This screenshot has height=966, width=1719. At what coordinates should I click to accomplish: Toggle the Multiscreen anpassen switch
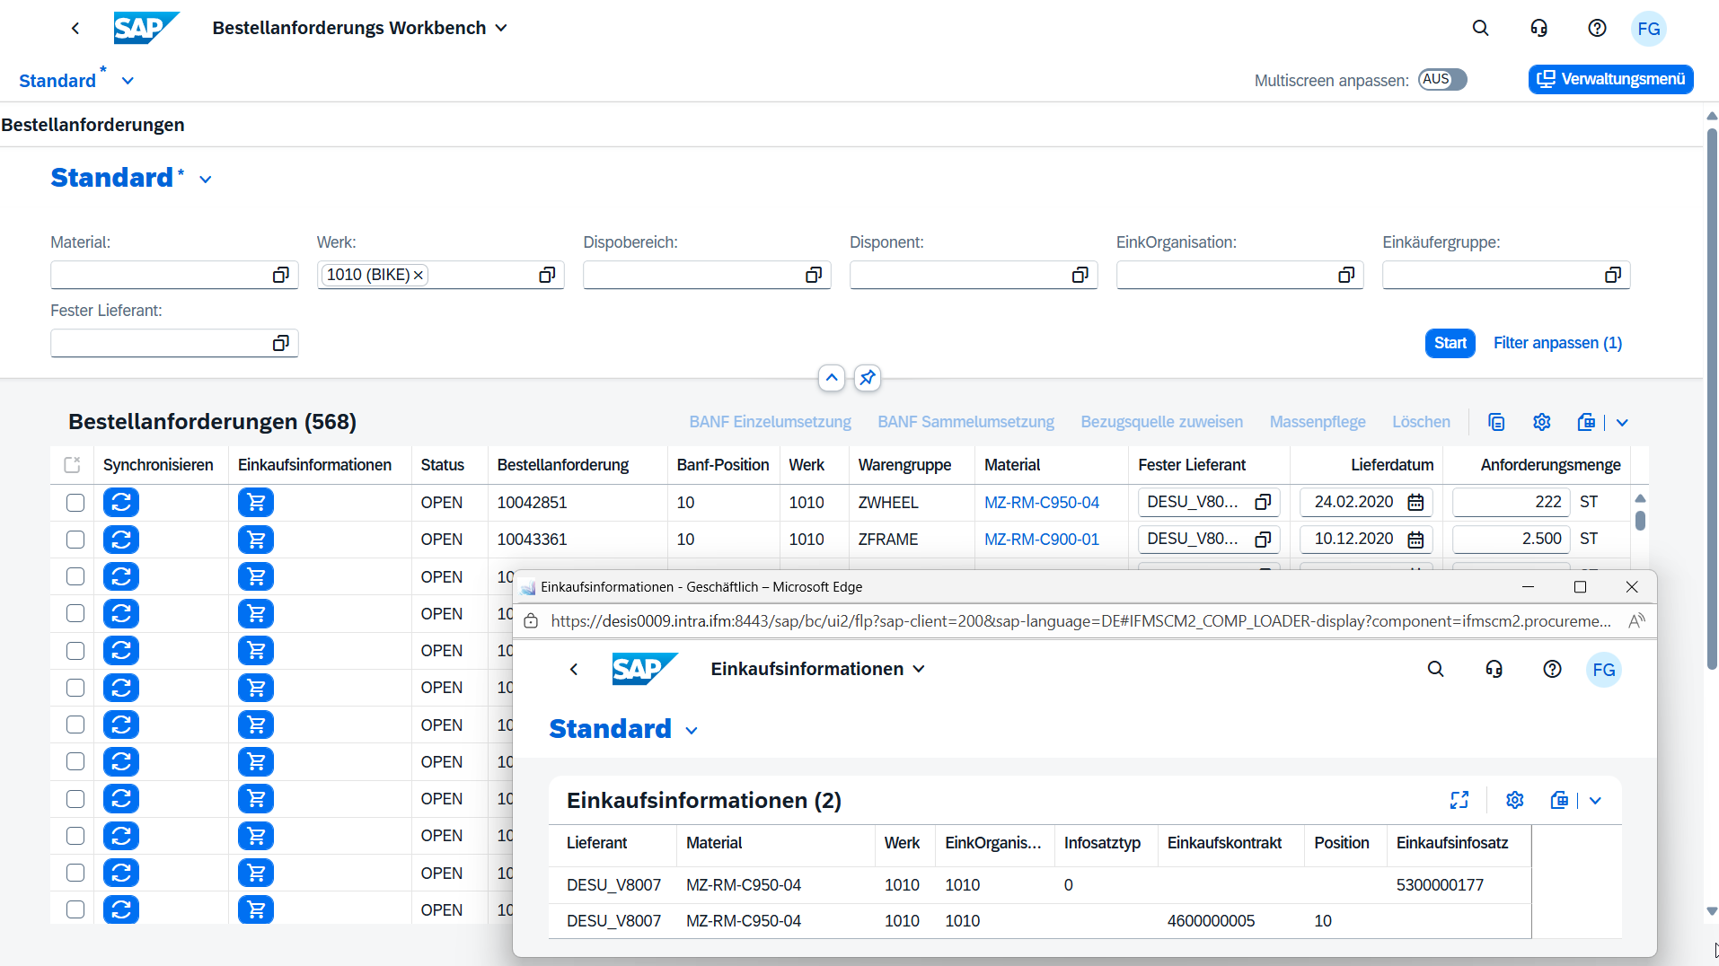point(1442,80)
